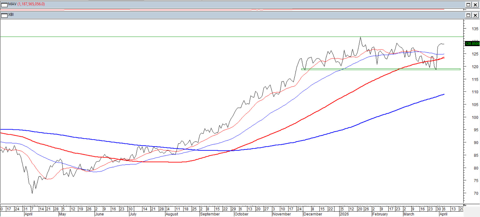Click the February label on date axis
Image resolution: width=480 pixels, height=217 pixels.
point(380,214)
